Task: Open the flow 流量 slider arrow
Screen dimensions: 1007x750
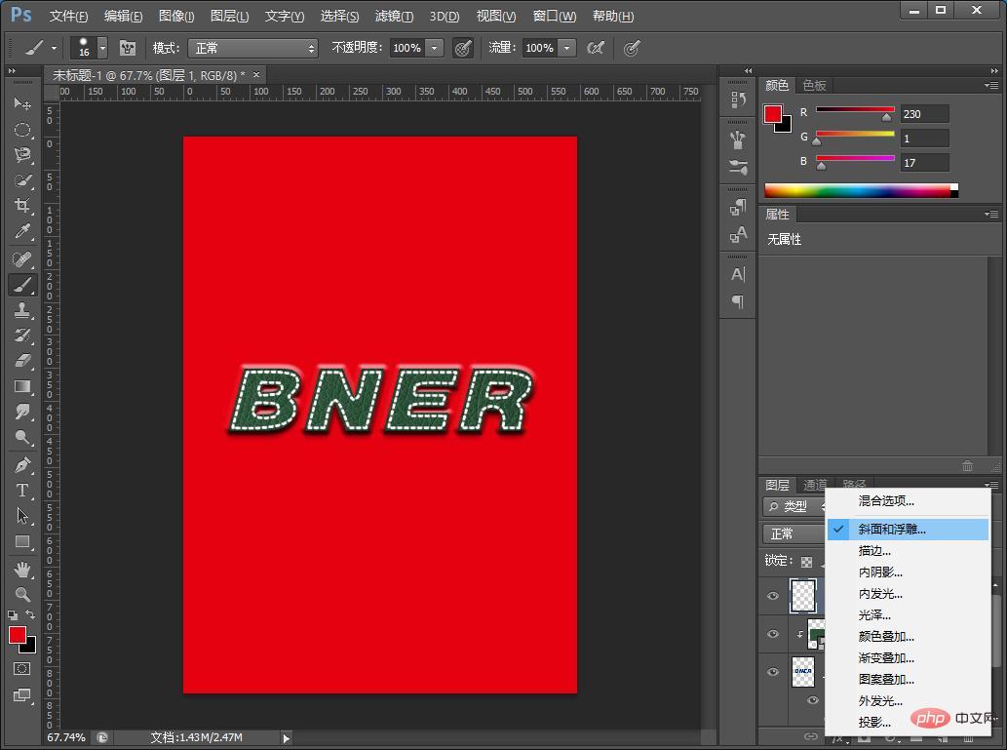Action: [567, 48]
